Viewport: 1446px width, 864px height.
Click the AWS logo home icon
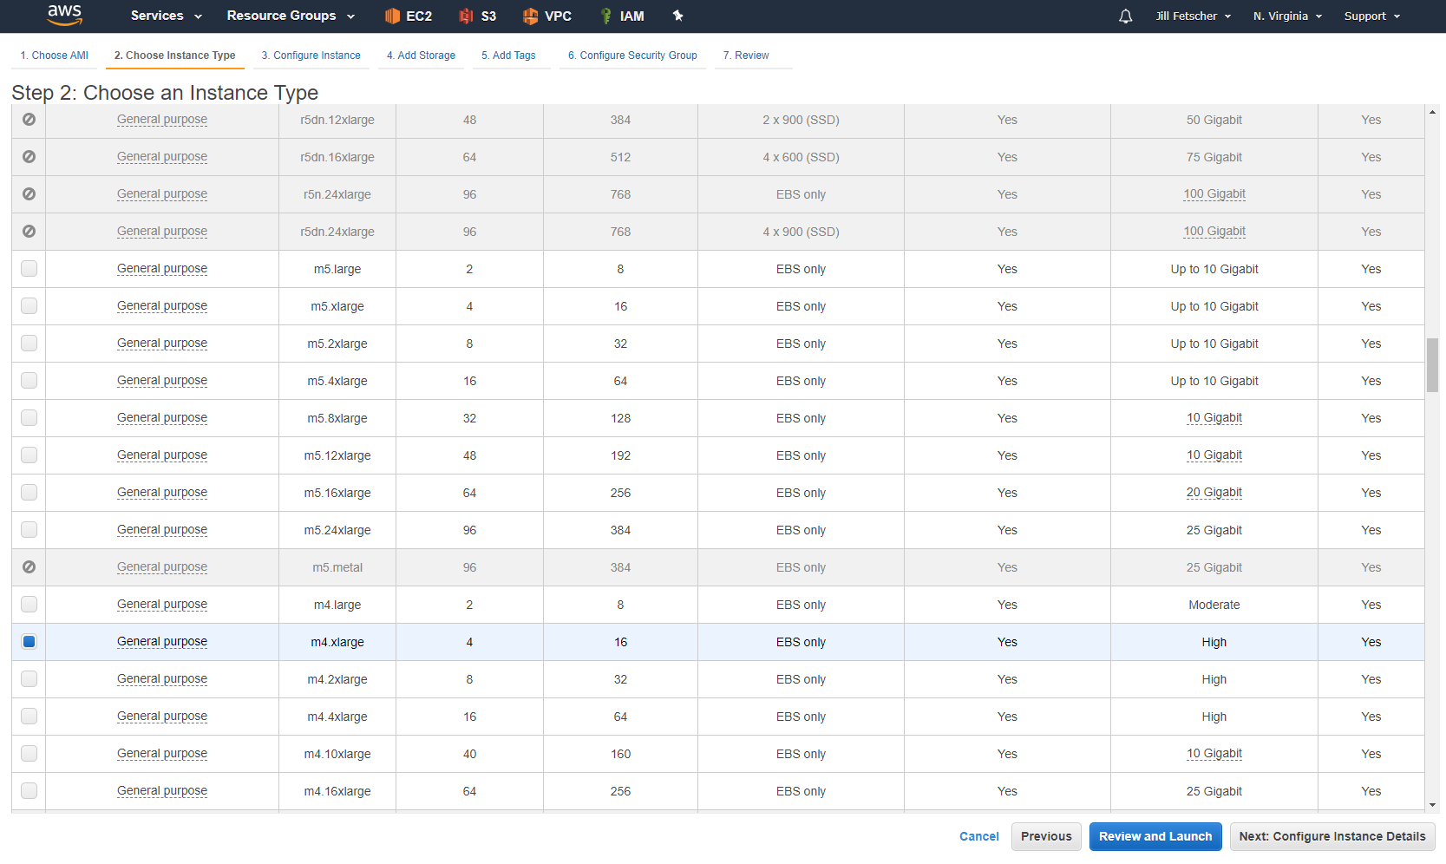coord(64,15)
